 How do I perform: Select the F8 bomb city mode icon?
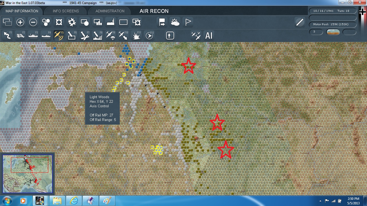(98, 35)
